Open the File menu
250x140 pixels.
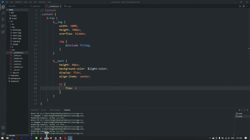(x=7, y=2)
